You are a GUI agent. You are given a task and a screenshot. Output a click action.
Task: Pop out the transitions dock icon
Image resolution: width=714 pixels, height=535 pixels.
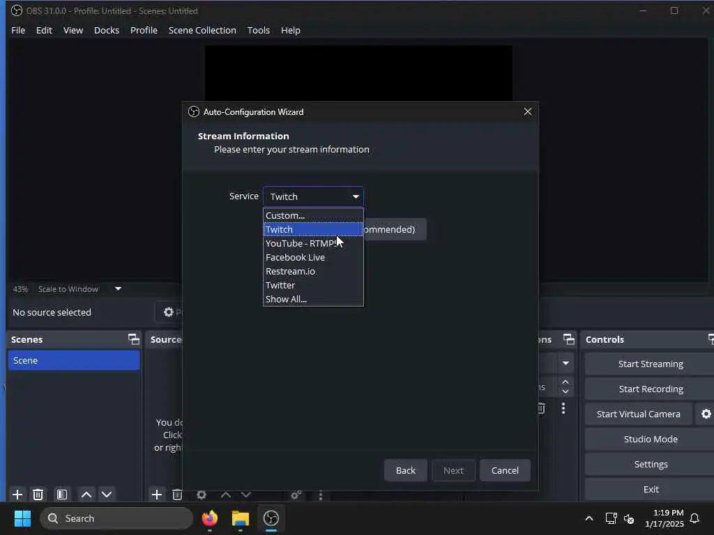[x=569, y=339]
